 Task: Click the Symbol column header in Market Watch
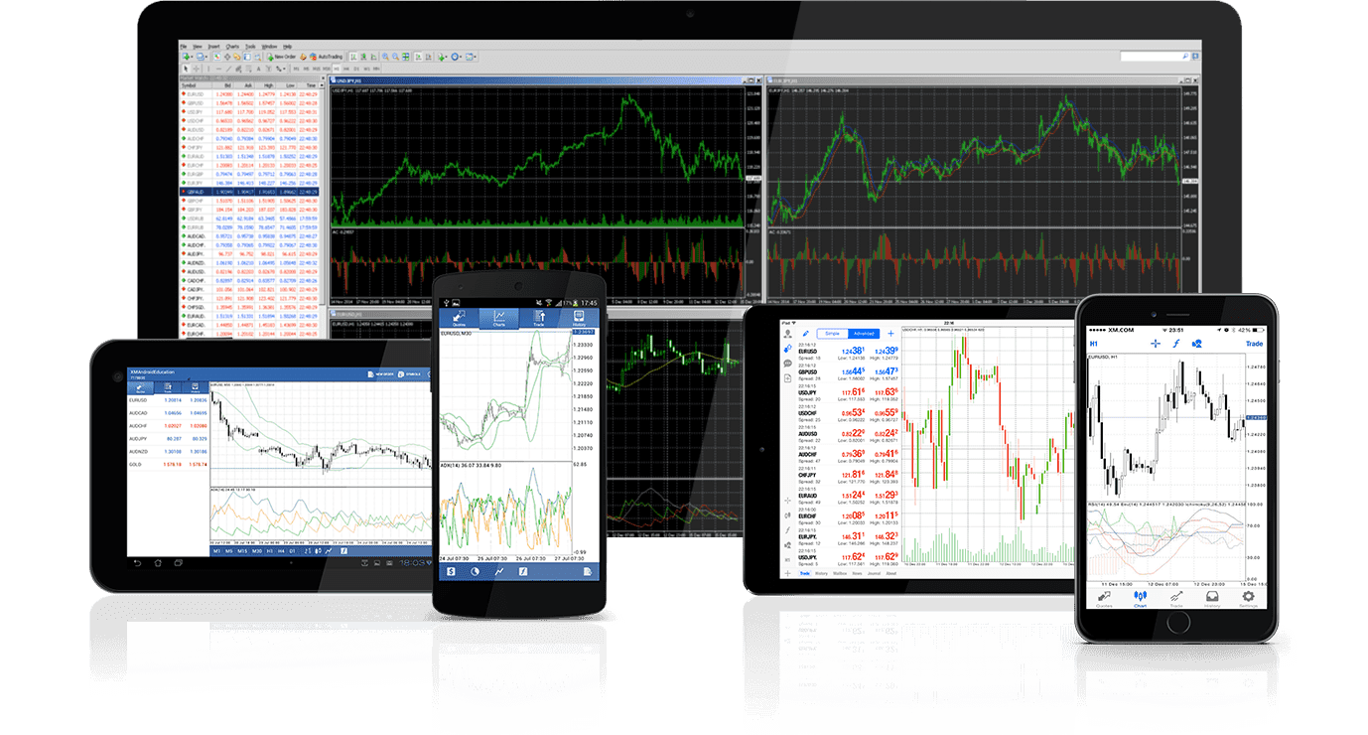point(195,85)
